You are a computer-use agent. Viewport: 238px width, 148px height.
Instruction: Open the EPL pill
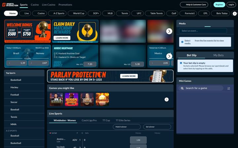[x=204, y=13]
